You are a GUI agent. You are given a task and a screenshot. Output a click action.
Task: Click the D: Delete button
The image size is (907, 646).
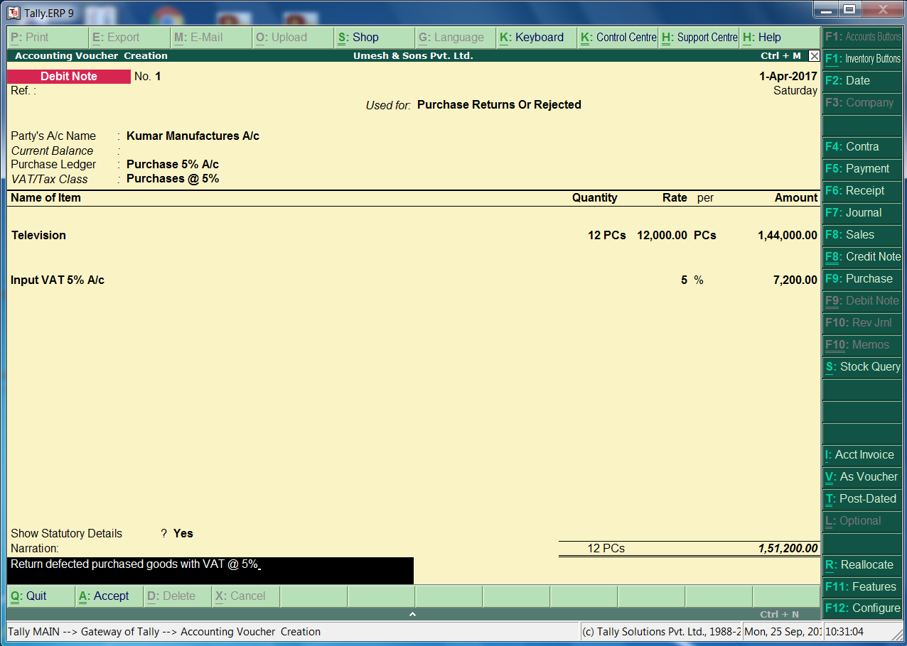pos(177,596)
